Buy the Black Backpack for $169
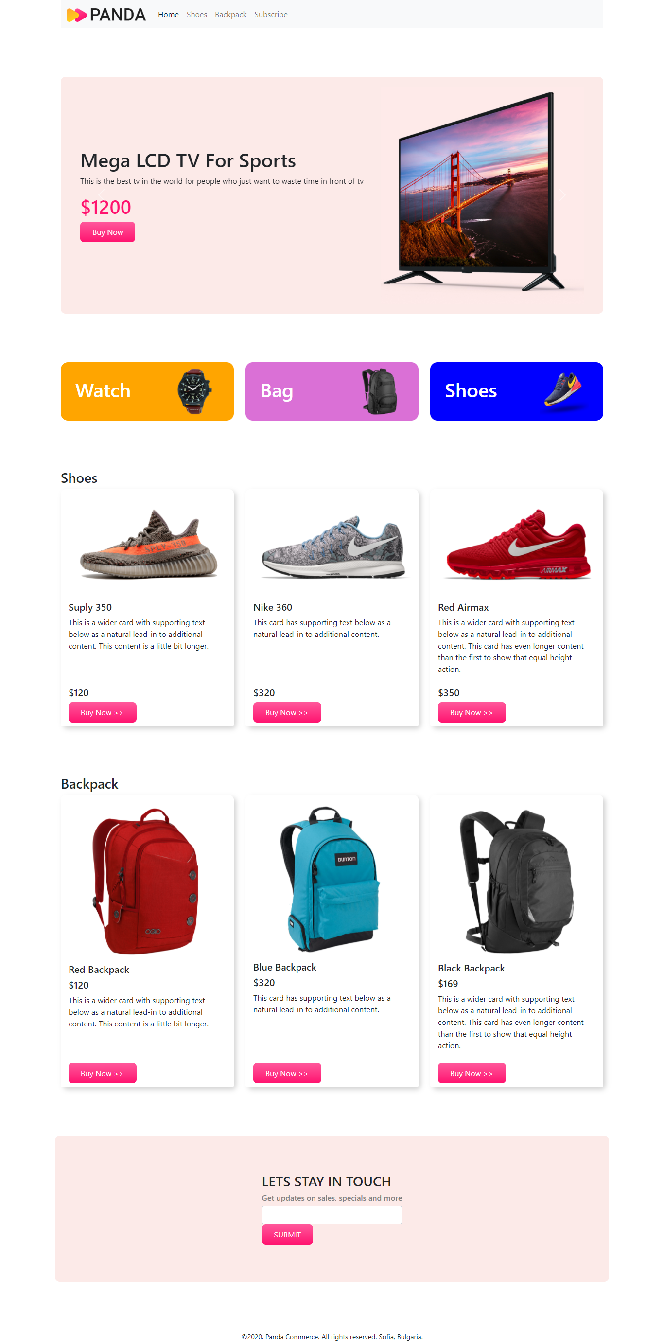The width and height of the screenshot is (664, 1342). (472, 1073)
